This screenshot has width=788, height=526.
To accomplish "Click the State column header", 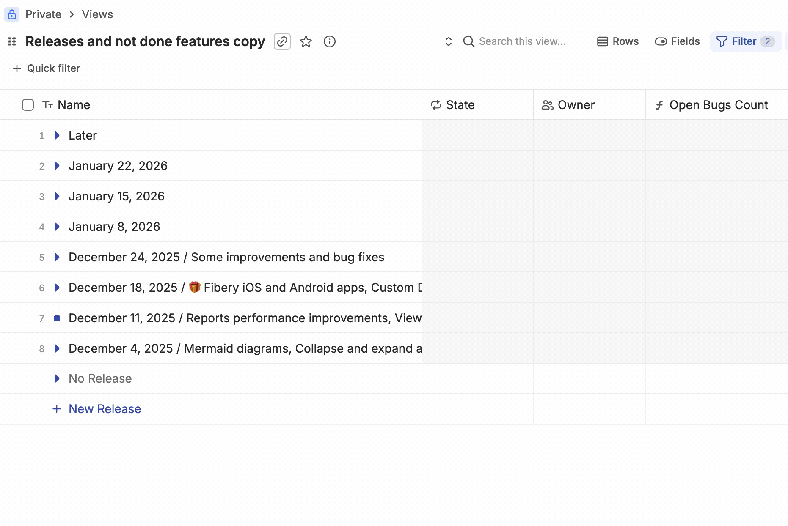I will coord(460,105).
